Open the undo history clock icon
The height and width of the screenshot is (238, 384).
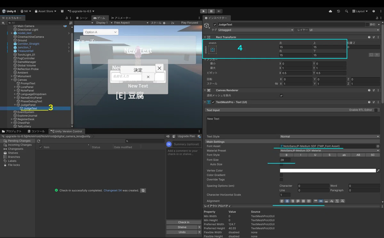(x=339, y=11)
